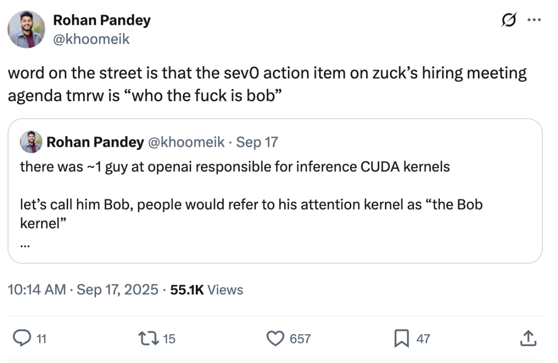558x363 pixels.
Task: Visit the @khoomeik handle below author name
Action: click(91, 39)
